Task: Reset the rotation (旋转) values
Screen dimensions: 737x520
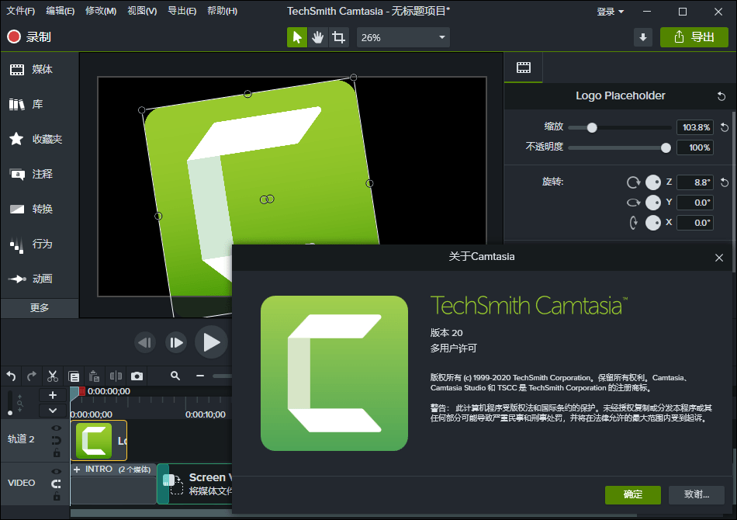Action: click(x=725, y=182)
